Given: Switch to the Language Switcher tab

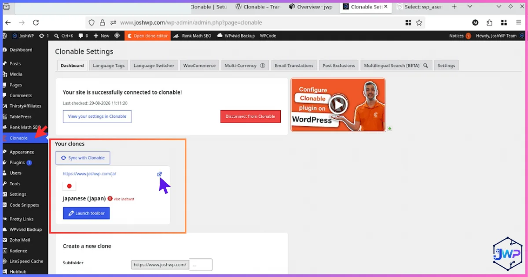Looking at the screenshot, I should tap(154, 66).
